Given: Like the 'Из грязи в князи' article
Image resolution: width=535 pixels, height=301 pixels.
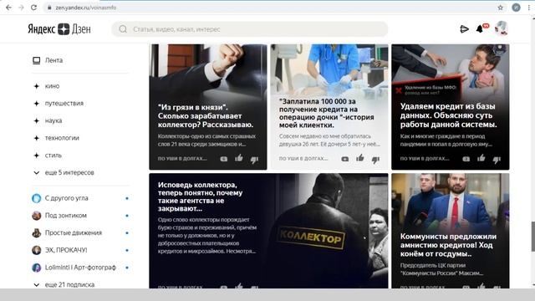Looking at the screenshot, I should pos(239,158).
